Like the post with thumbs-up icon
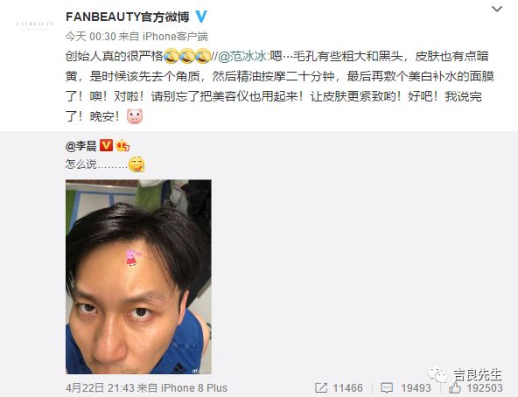This screenshot has height=397, width=518. pos(455,387)
